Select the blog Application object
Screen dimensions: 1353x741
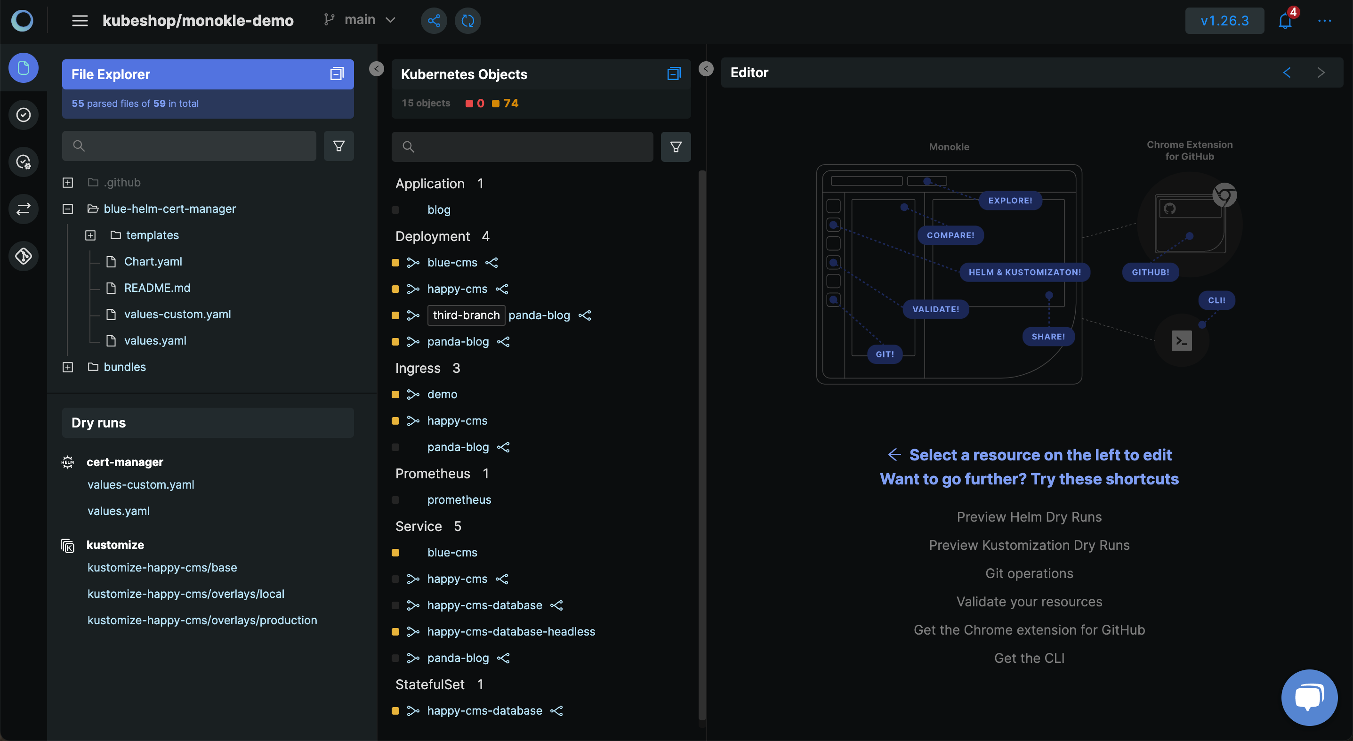tap(439, 210)
